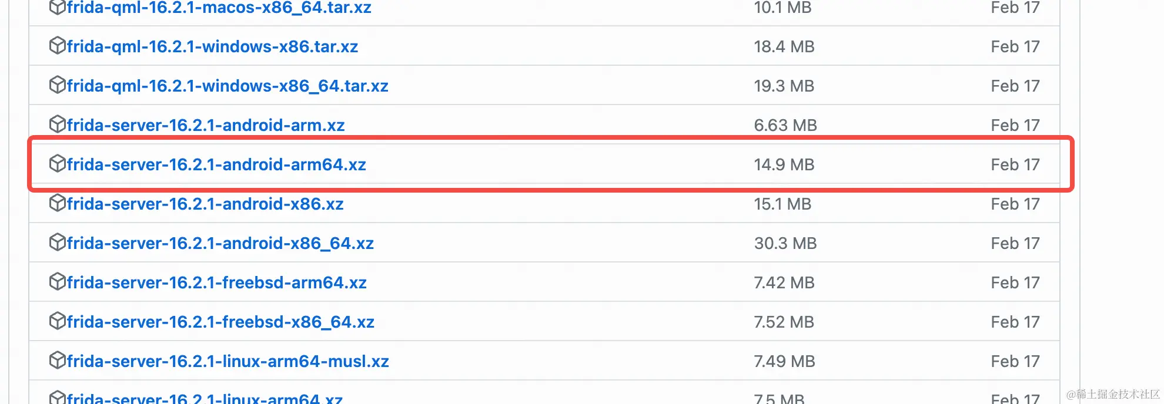This screenshot has width=1164, height=404.
Task: Click package icon beside frida-server freebsd-arm64.xz
Action: click(57, 282)
